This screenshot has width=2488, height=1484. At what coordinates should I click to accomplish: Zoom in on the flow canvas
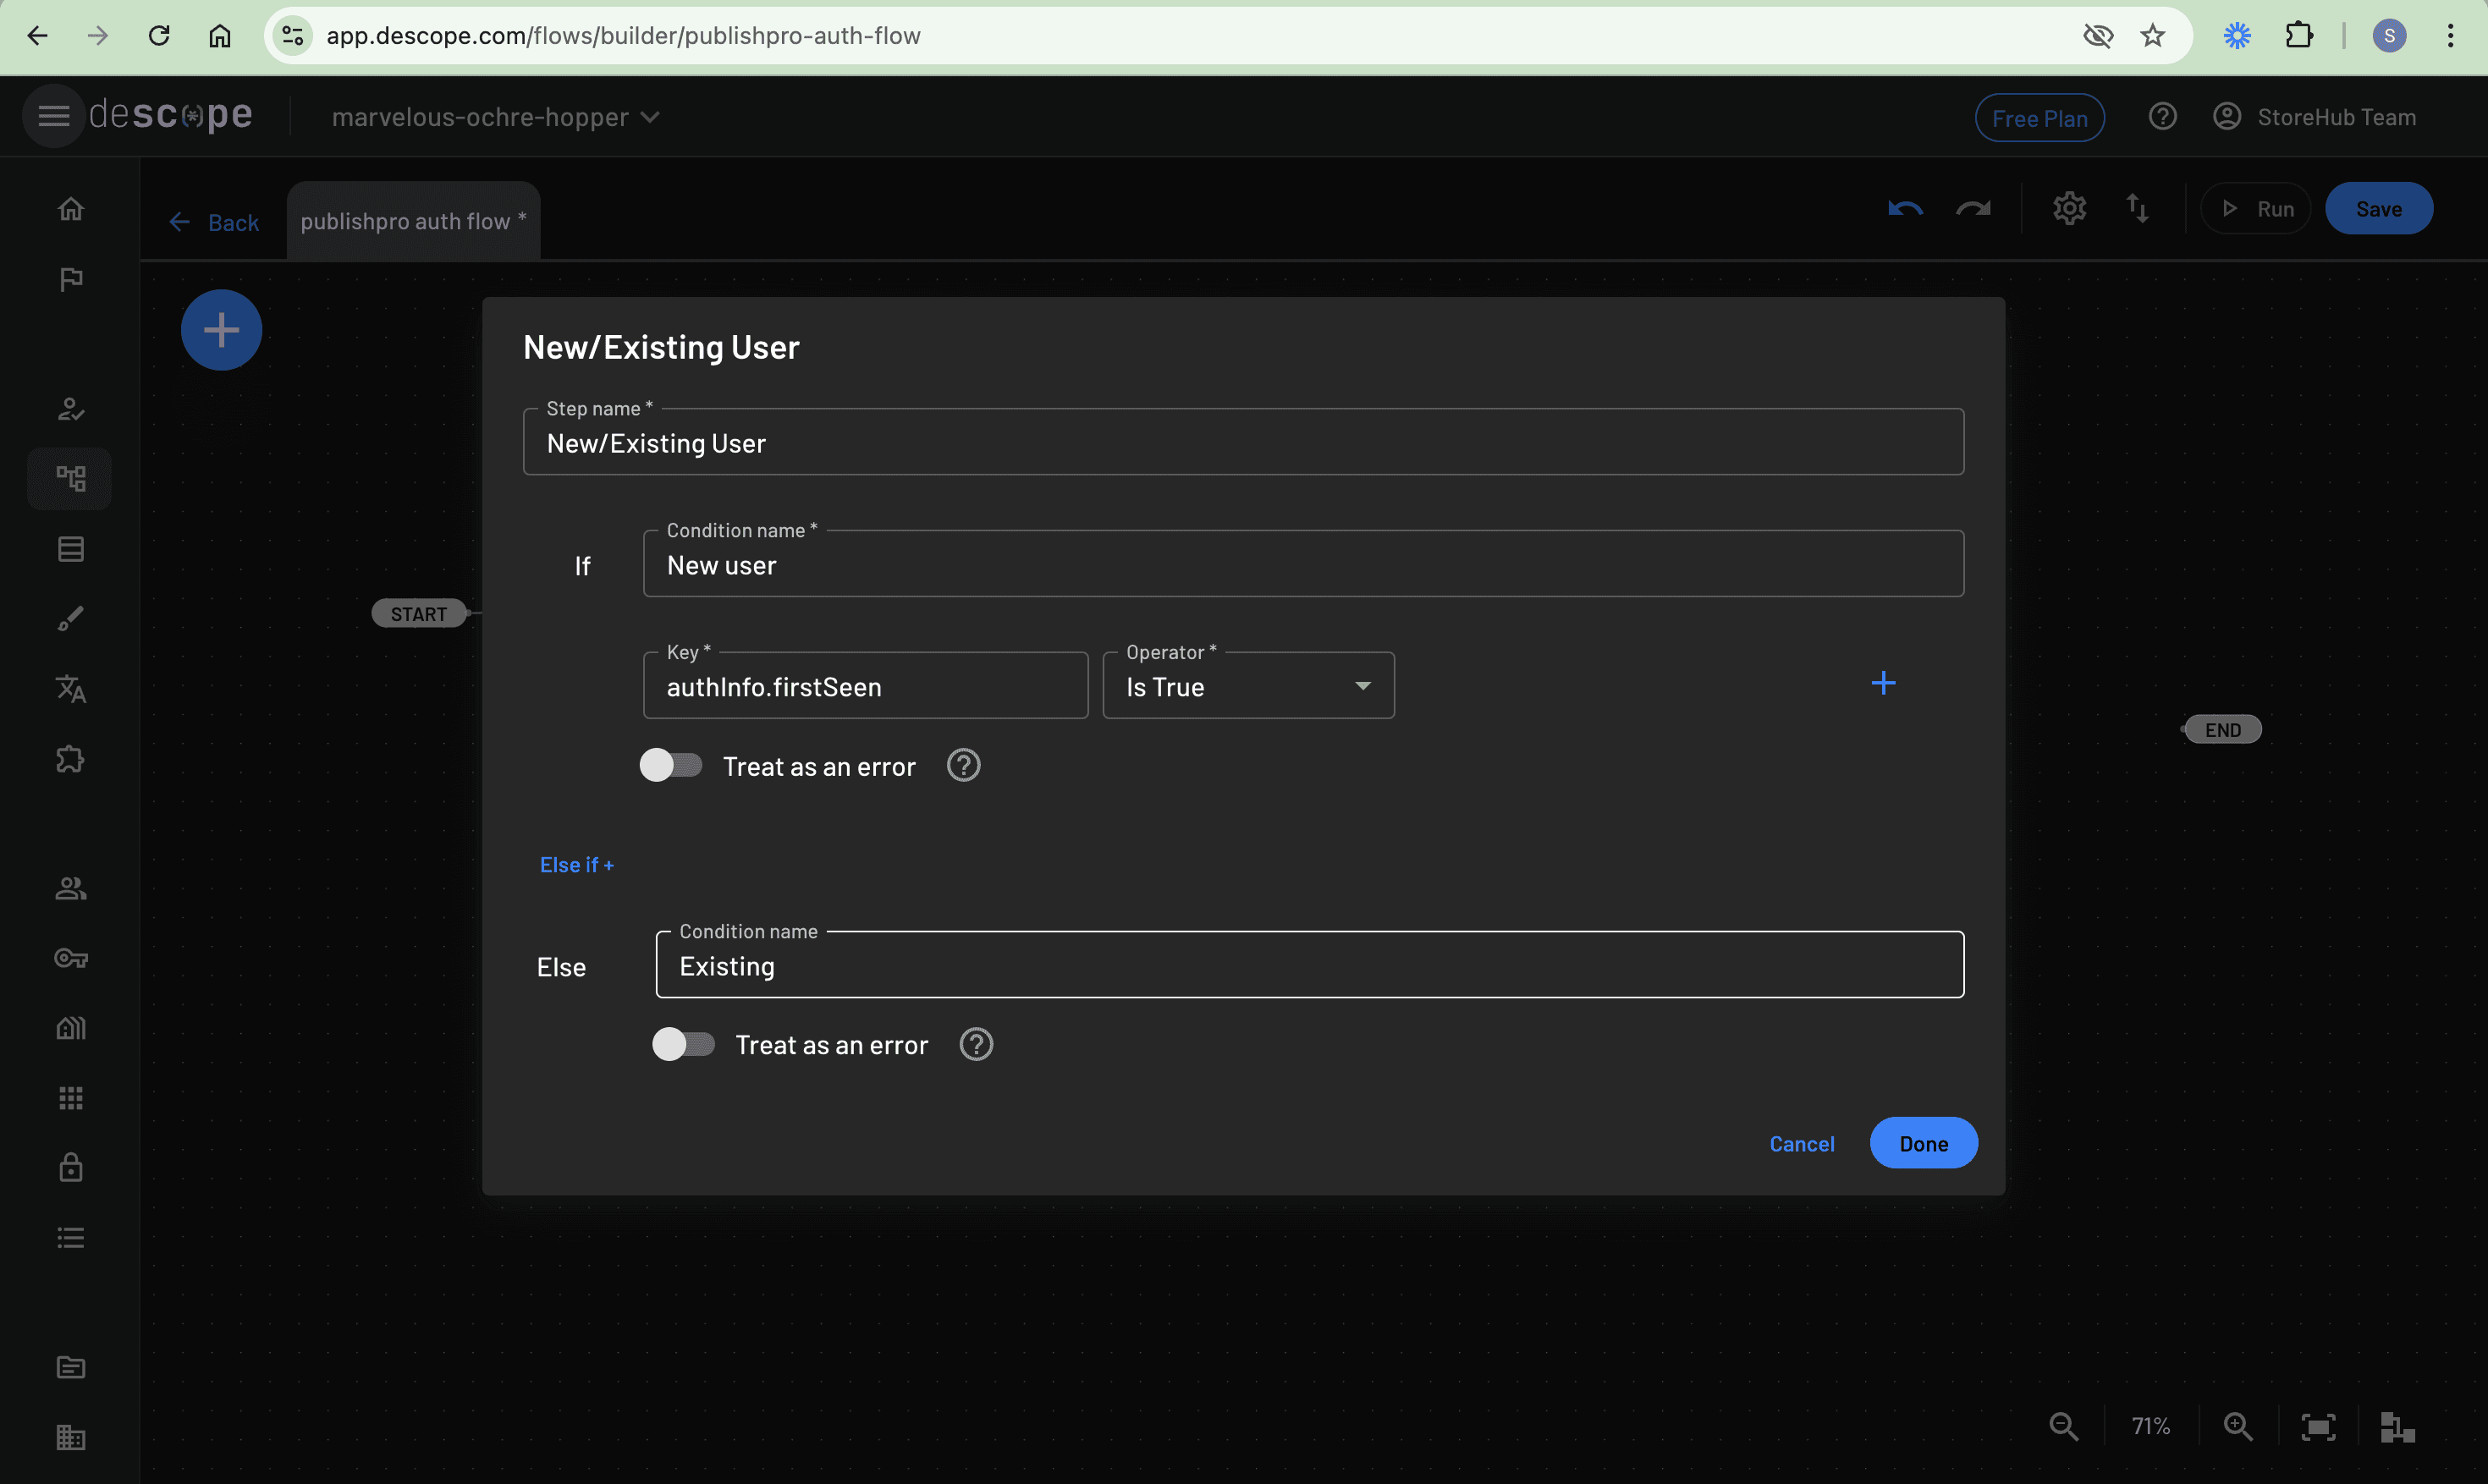click(x=2238, y=1426)
